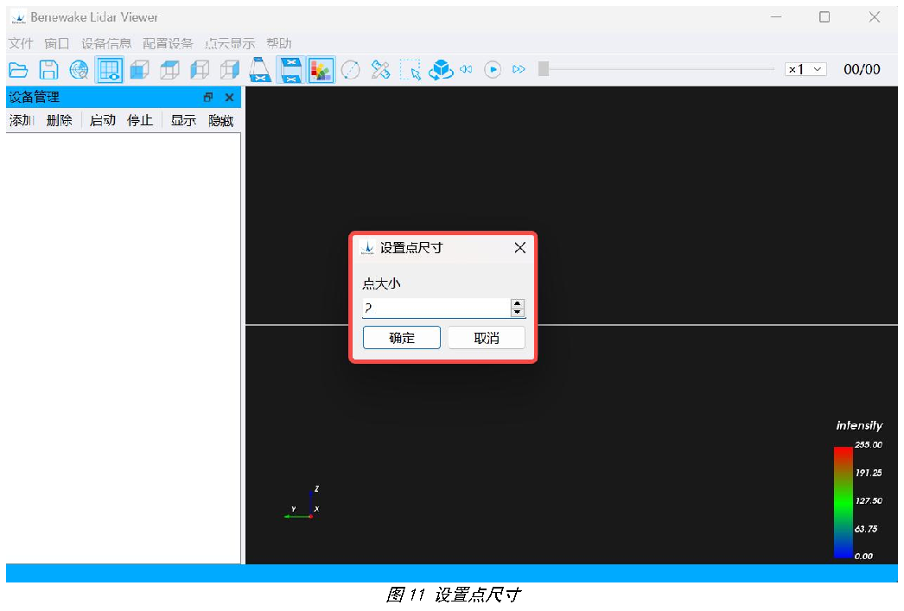Click the 点大小 value input field
Screen dimensions: 904x611
click(x=436, y=309)
